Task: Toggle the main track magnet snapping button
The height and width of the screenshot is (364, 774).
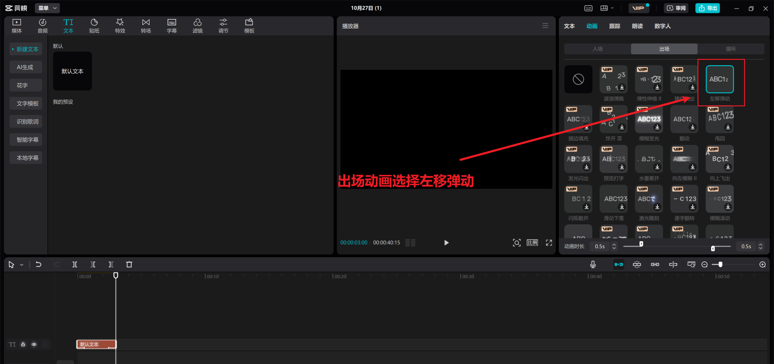Action: pyautogui.click(x=619, y=265)
